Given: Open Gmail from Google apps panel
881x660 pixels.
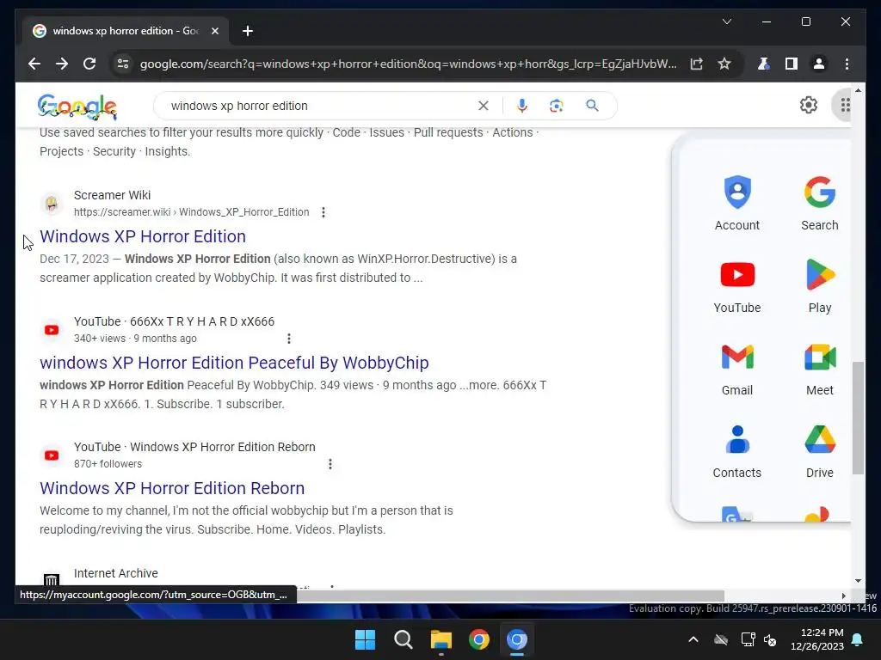Looking at the screenshot, I should pyautogui.click(x=737, y=368).
